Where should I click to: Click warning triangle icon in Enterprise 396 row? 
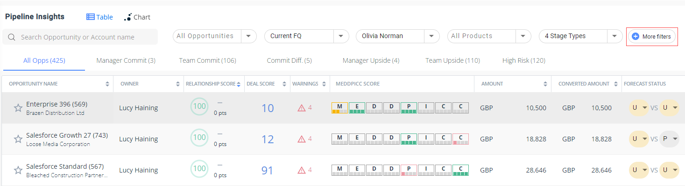[302, 108]
